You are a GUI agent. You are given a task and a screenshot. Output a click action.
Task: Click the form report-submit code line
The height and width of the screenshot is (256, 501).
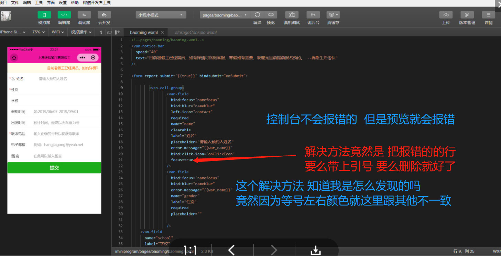(x=189, y=76)
